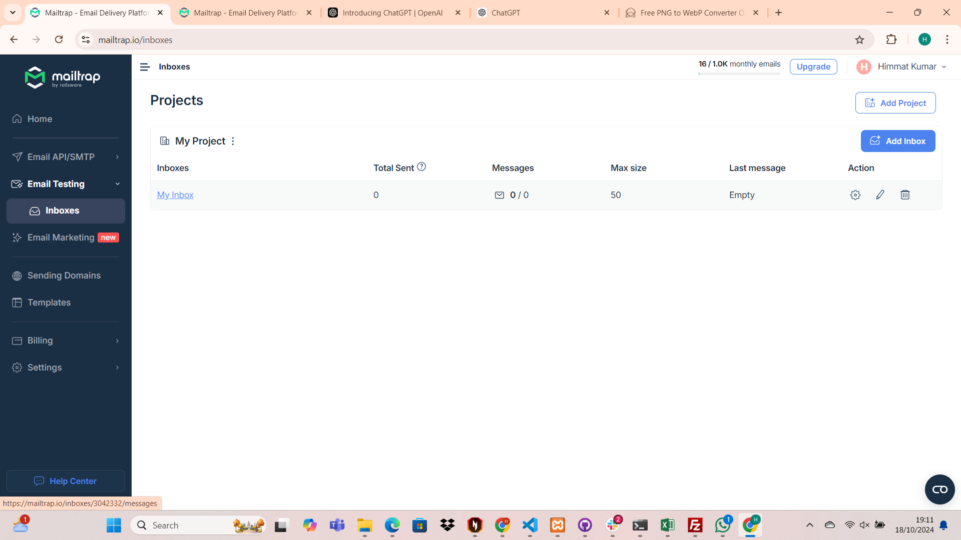Screen dimensions: 961x540
Task: Open Microsoft Teams from the taskbar
Action: (337, 525)
